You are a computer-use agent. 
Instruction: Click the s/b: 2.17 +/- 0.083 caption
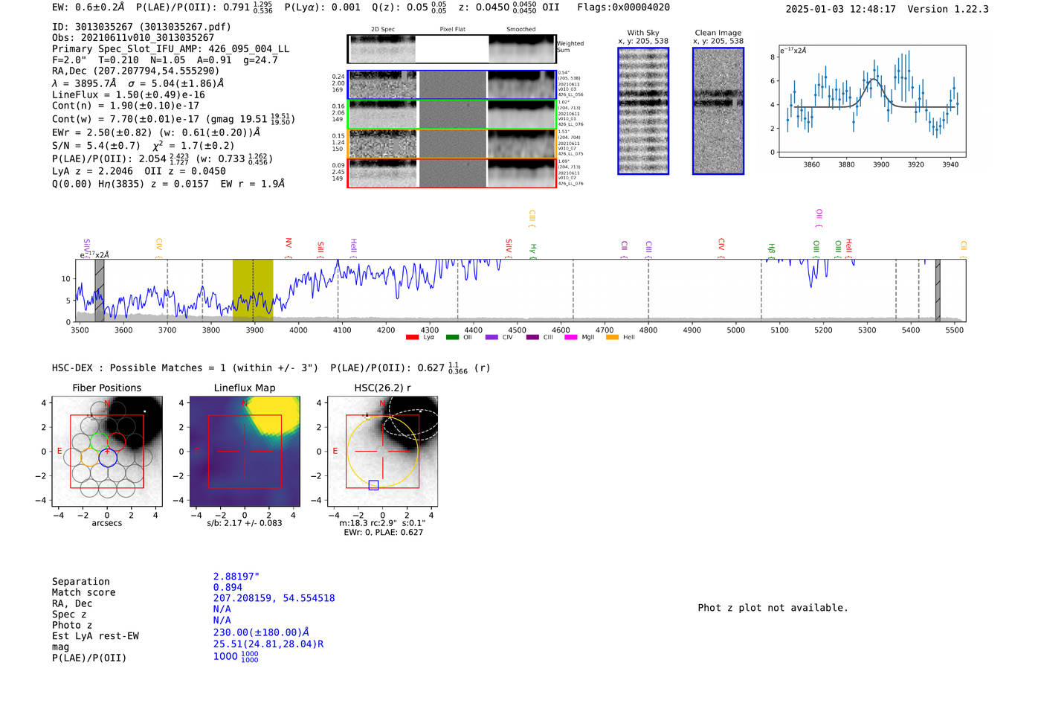(245, 523)
